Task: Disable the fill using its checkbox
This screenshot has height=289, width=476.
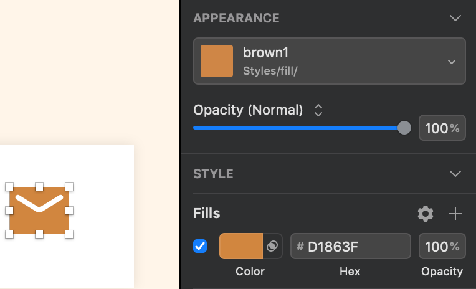Action: (x=200, y=246)
